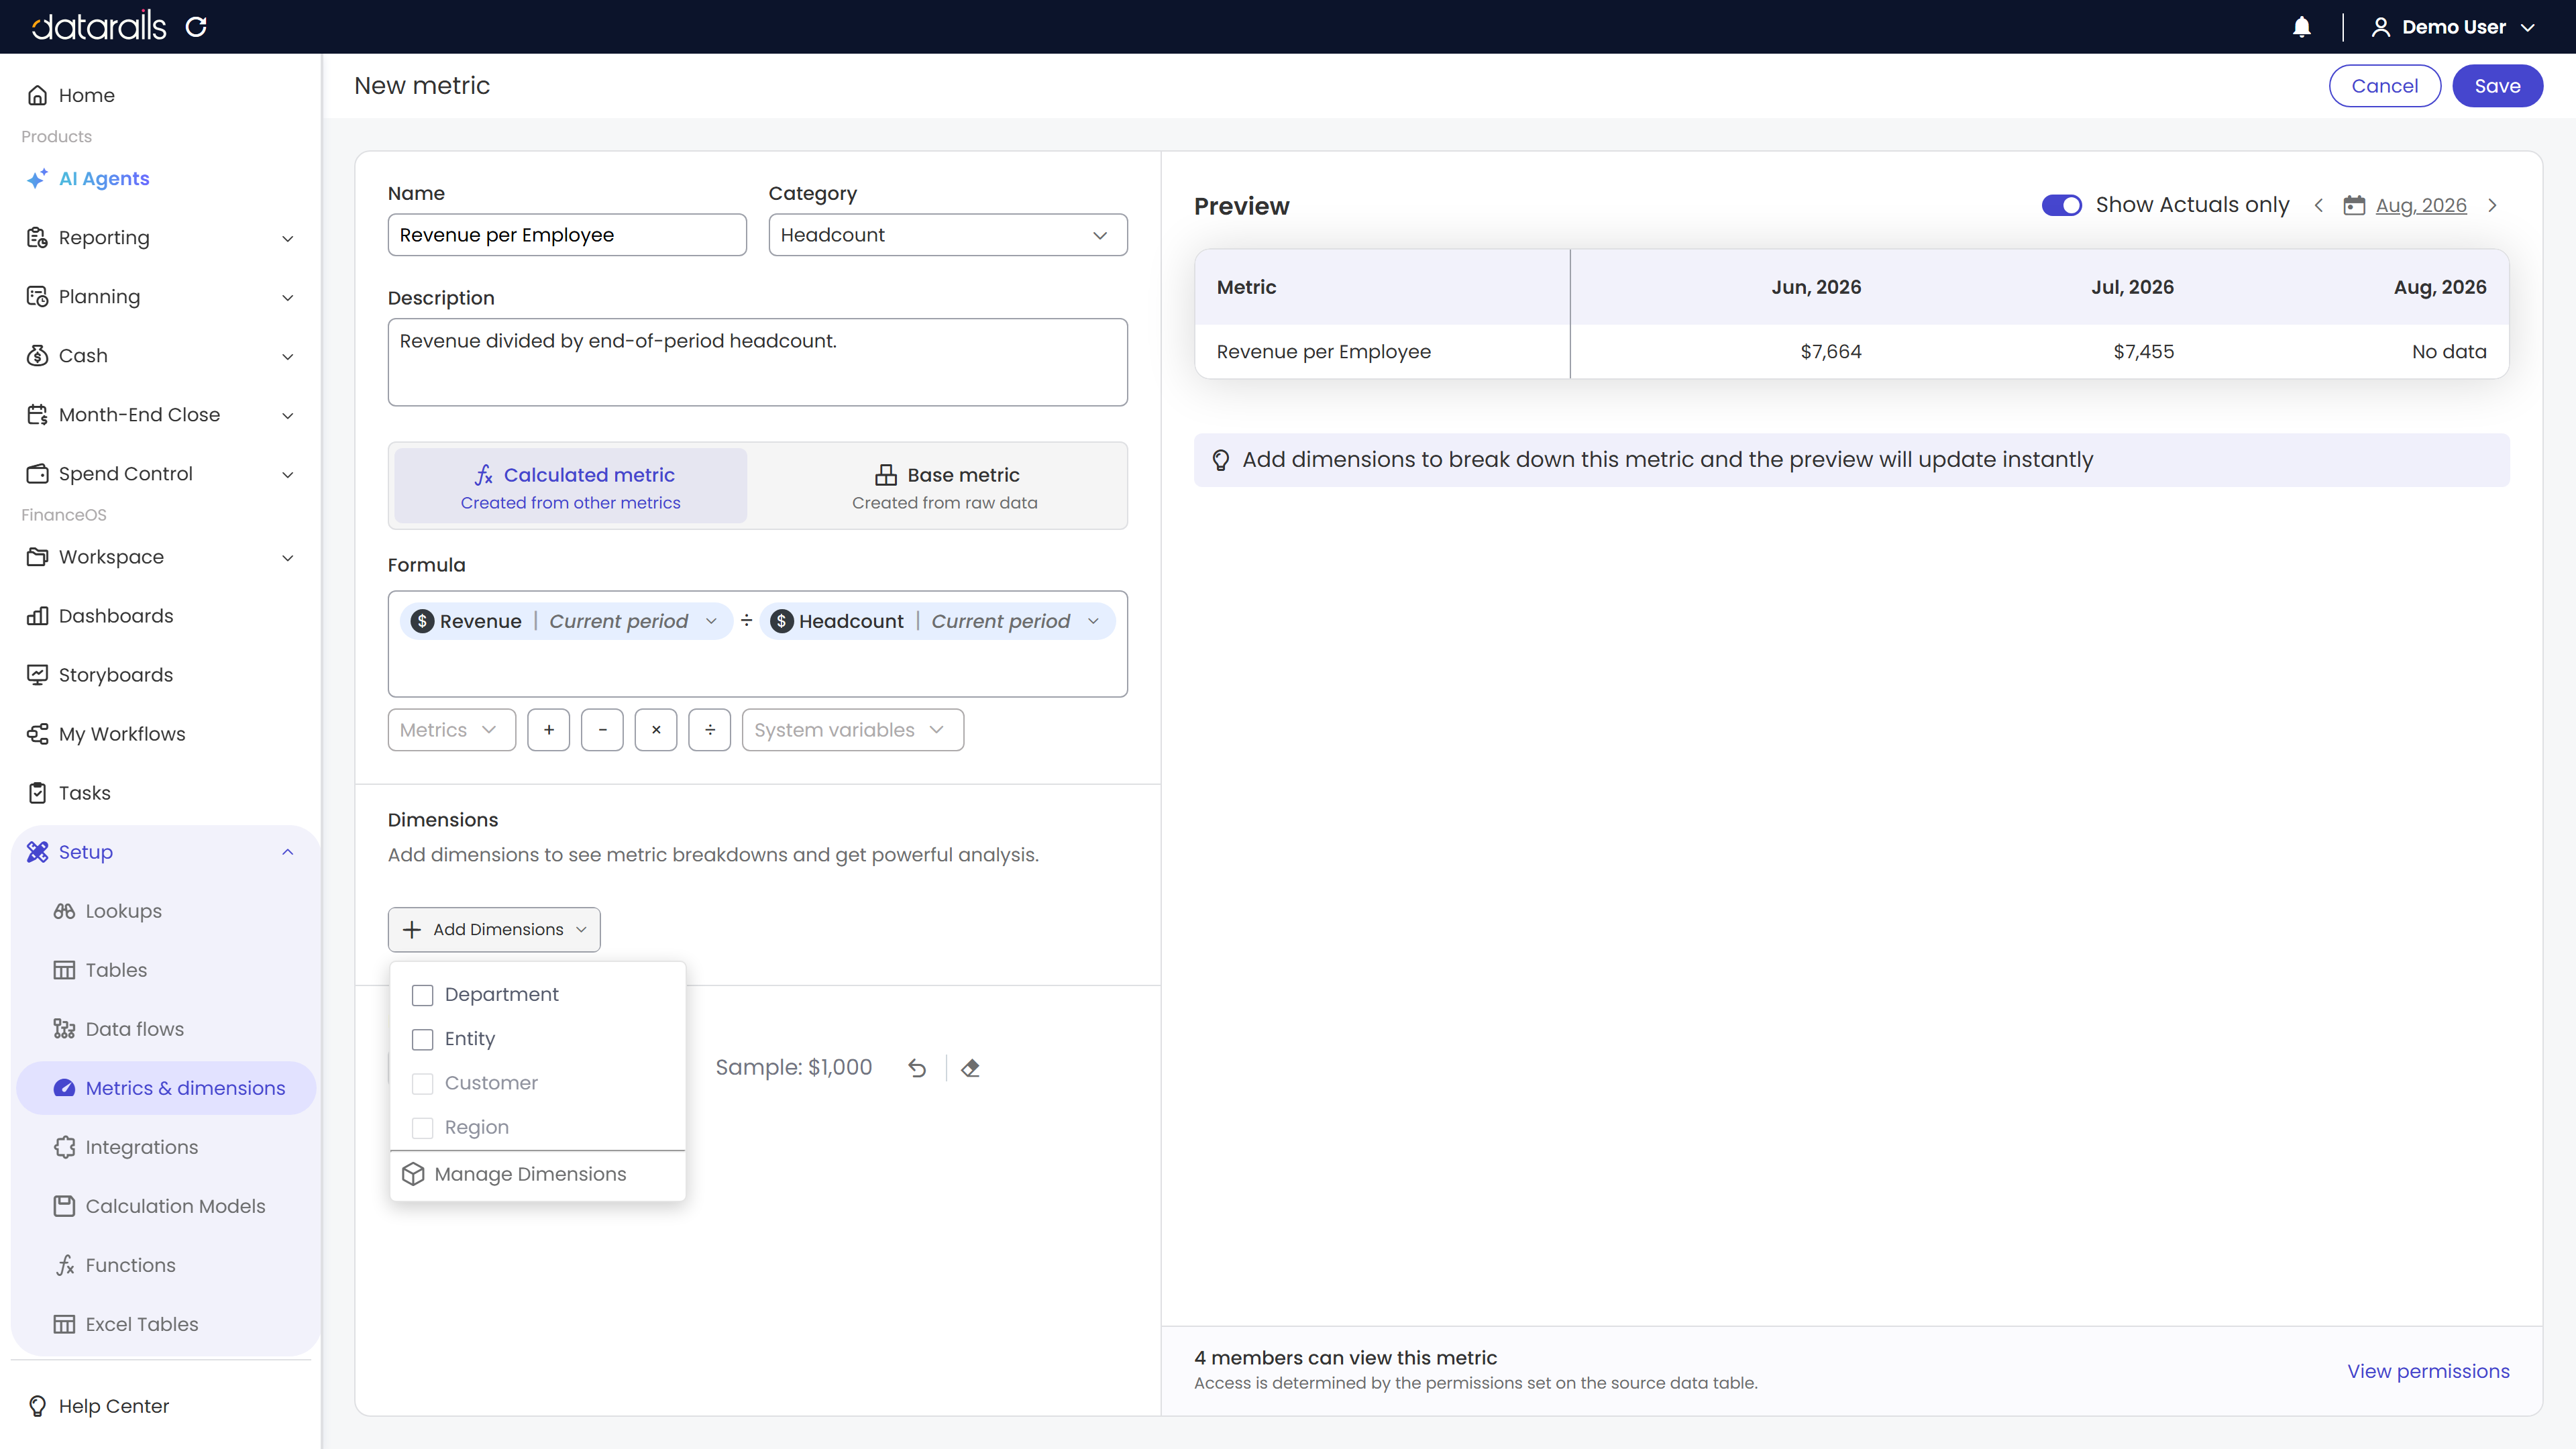Expand the Month-End Close section

(x=287, y=415)
